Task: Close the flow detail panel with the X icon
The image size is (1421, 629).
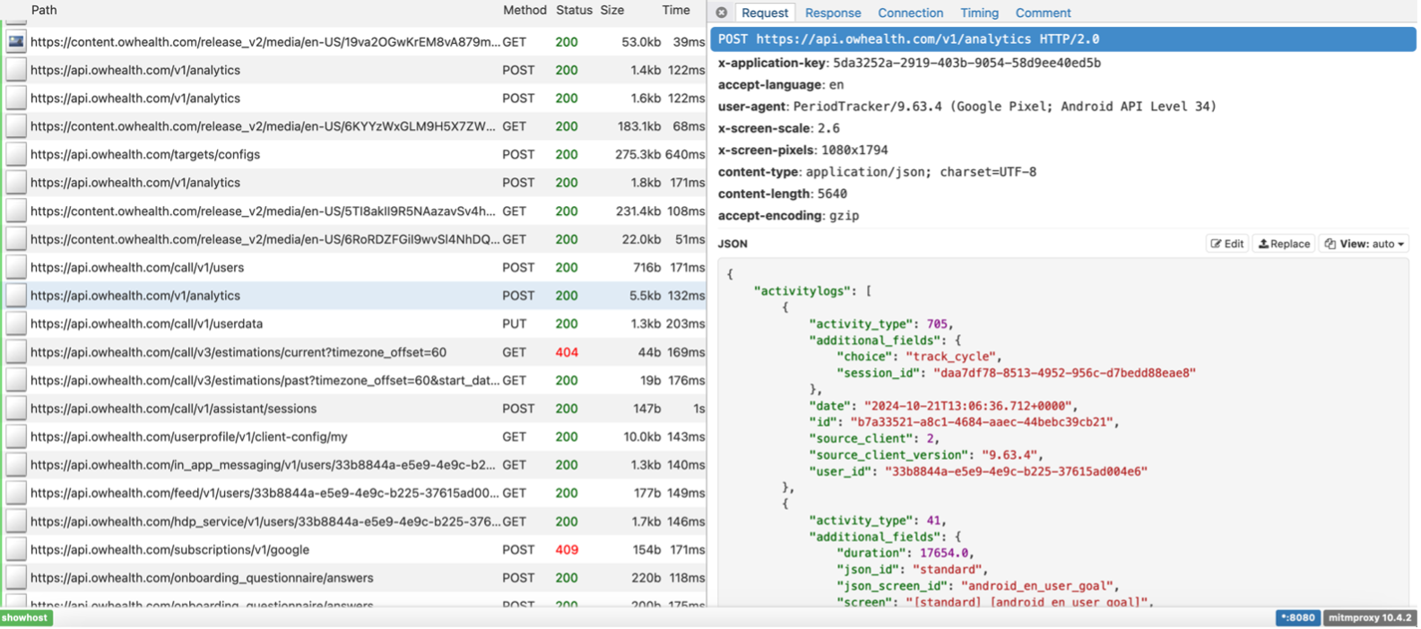Action: (x=722, y=13)
